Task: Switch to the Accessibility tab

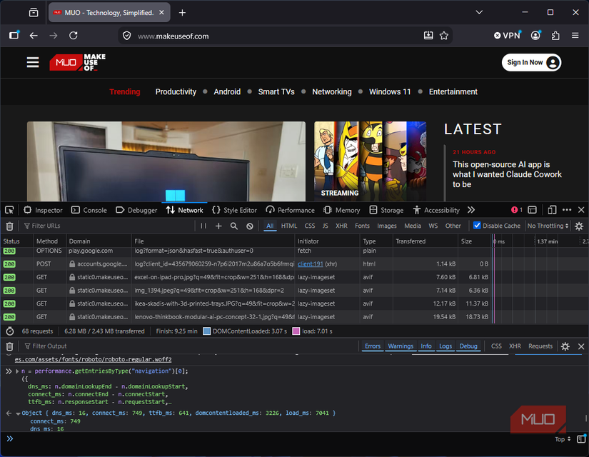Action: coord(436,210)
